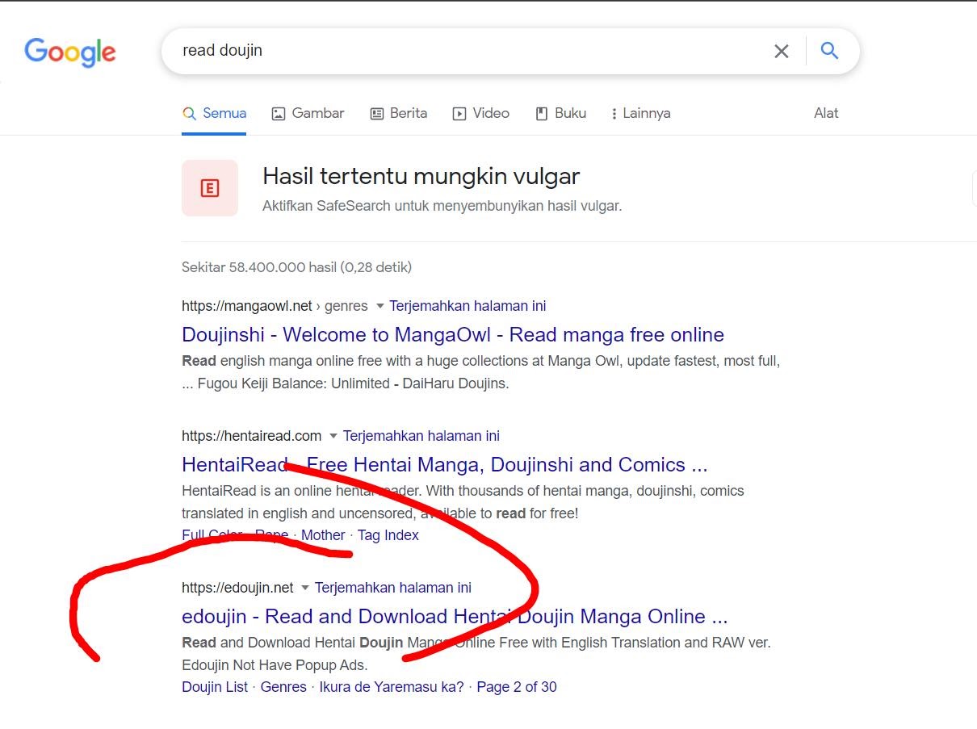977x729 pixels.
Task: Open Alat search tools
Action: pos(826,113)
